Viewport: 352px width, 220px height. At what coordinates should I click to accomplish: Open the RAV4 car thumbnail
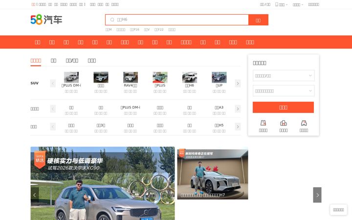coord(131,77)
